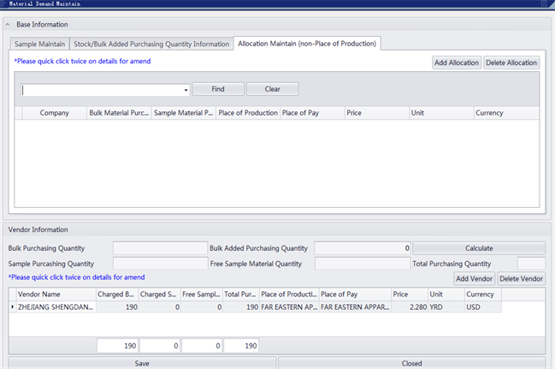Click the Clear button
This screenshot has width=555, height=369.
click(x=272, y=89)
